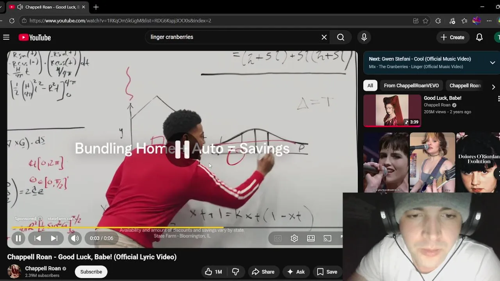Switch to theater mode
This screenshot has width=500, height=281.
click(311, 238)
